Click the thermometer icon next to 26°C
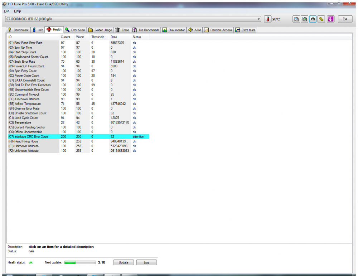The image size is (358, 276). click(x=268, y=19)
